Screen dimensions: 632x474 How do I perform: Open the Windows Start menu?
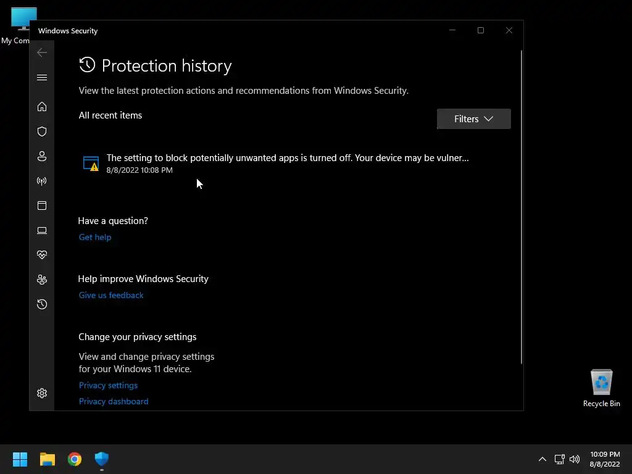click(20, 459)
